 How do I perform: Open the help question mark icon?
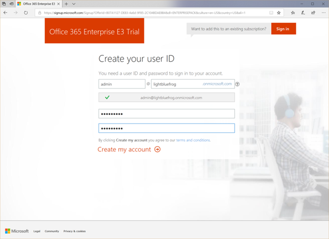coord(237,84)
